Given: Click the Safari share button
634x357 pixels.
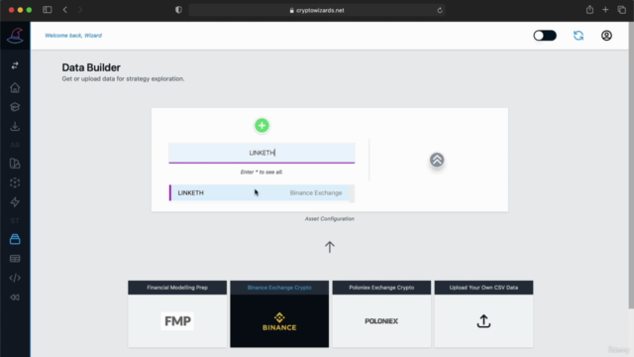Looking at the screenshot, I should (589, 10).
